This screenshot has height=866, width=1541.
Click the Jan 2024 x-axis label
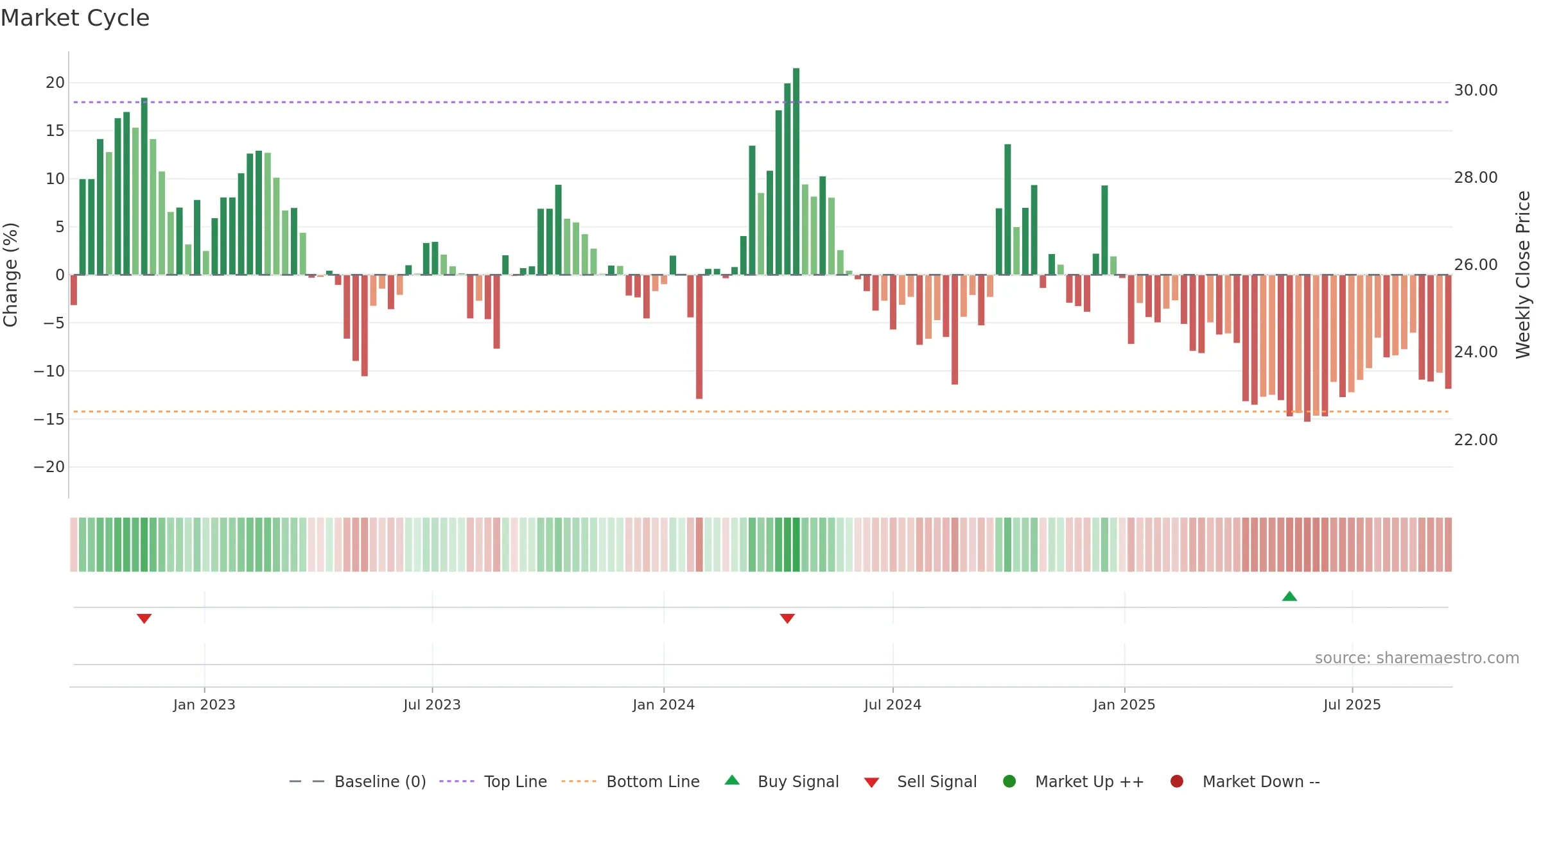coord(663,704)
